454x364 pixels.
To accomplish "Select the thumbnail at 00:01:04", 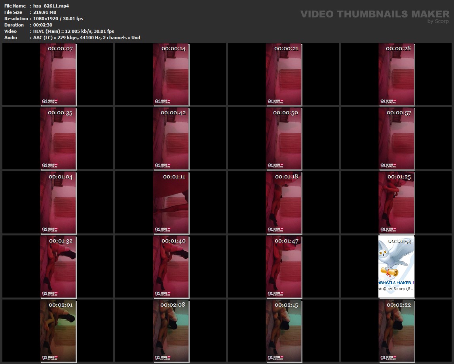I will pos(58,203).
